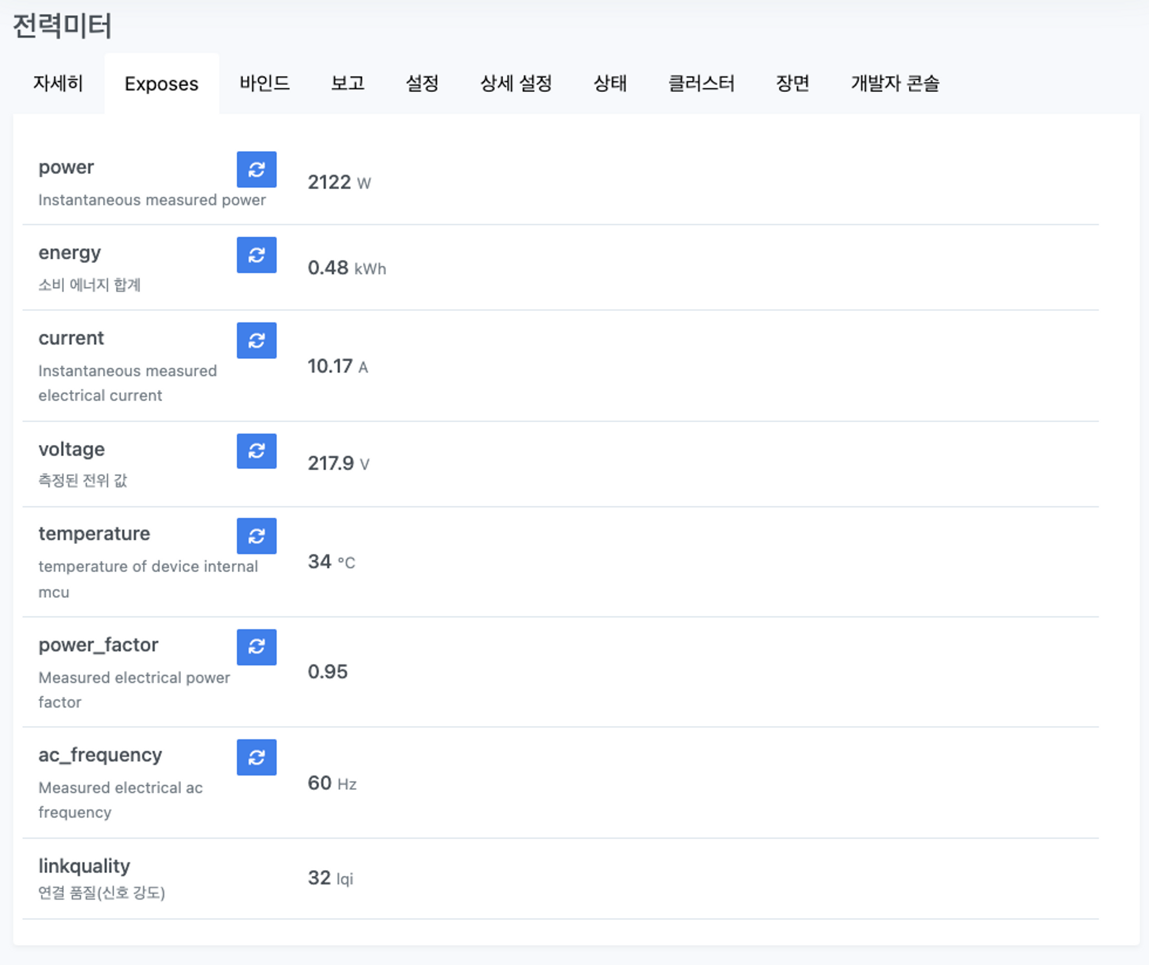This screenshot has height=965, width=1149.
Task: Open the 장면 tab
Action: (793, 83)
